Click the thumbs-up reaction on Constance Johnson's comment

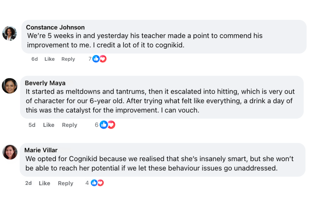pyautogui.click(x=96, y=59)
